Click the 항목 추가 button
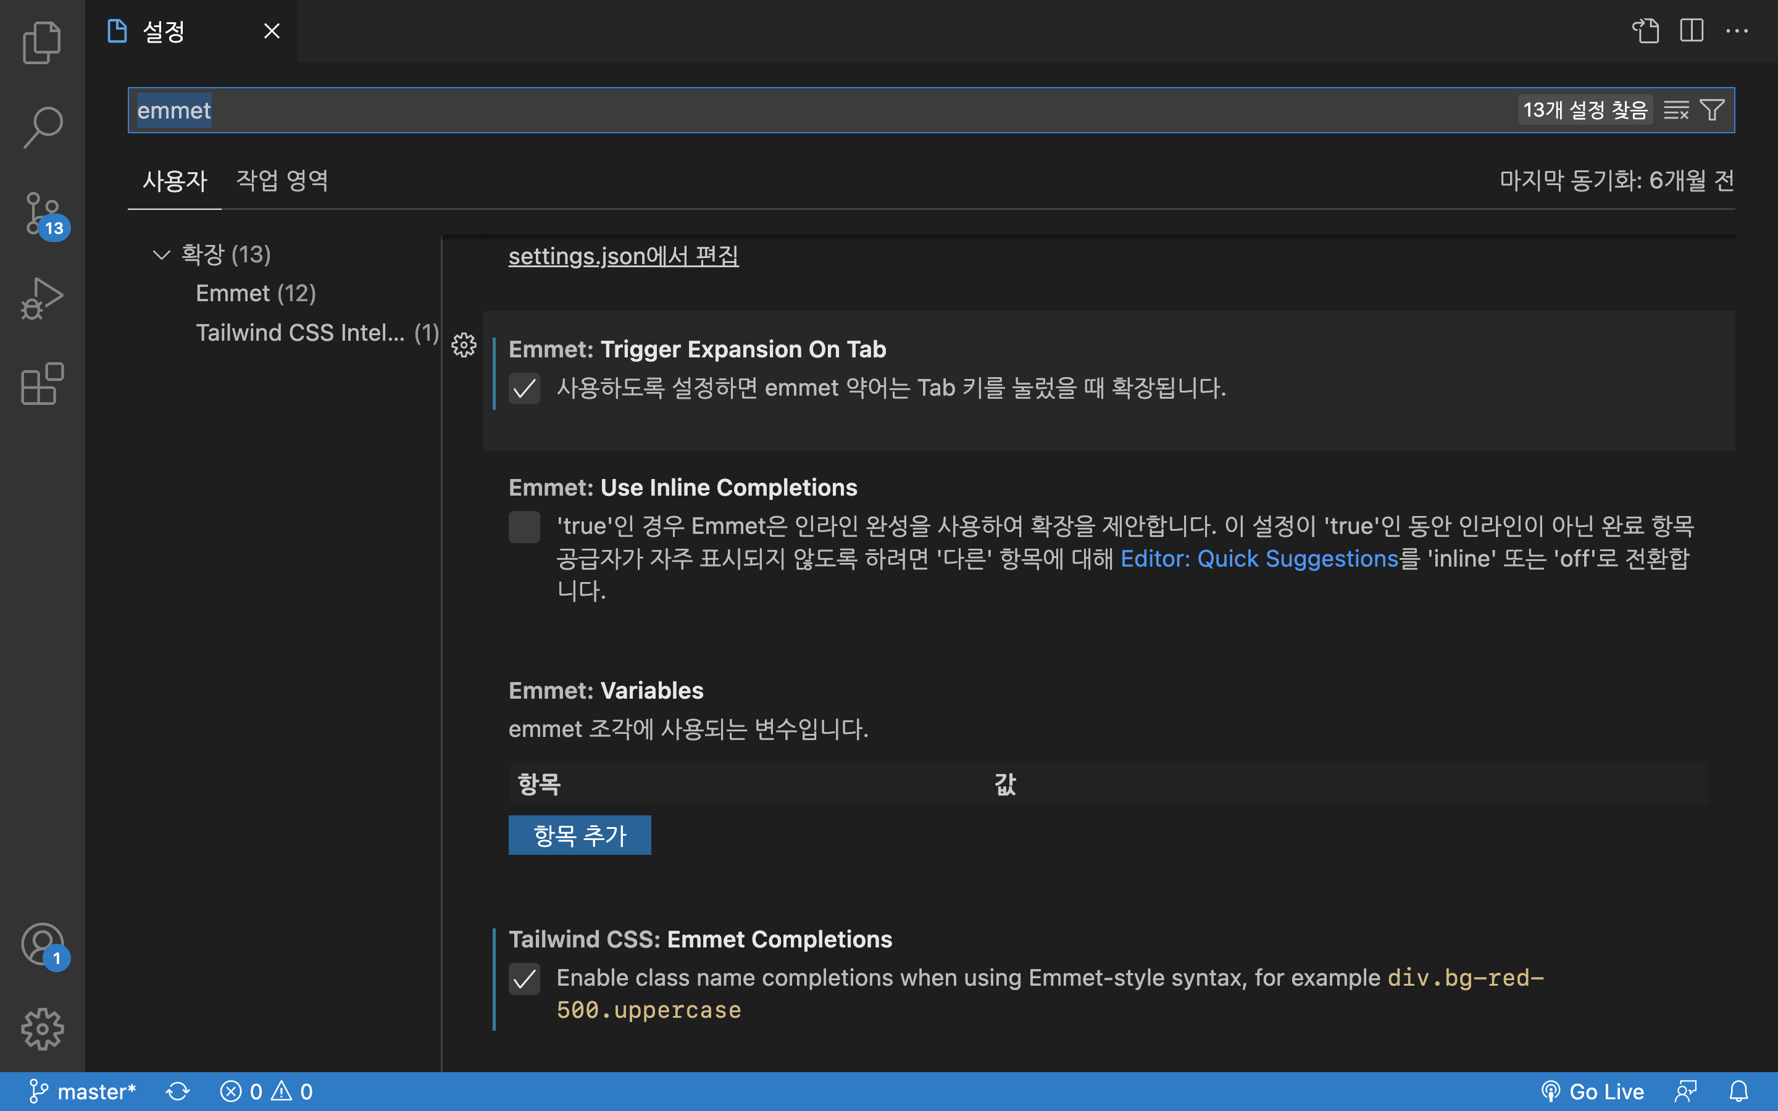Viewport: 1778px width, 1111px height. point(579,834)
